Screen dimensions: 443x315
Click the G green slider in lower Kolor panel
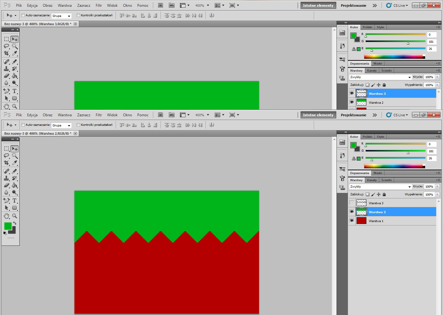[395, 151]
